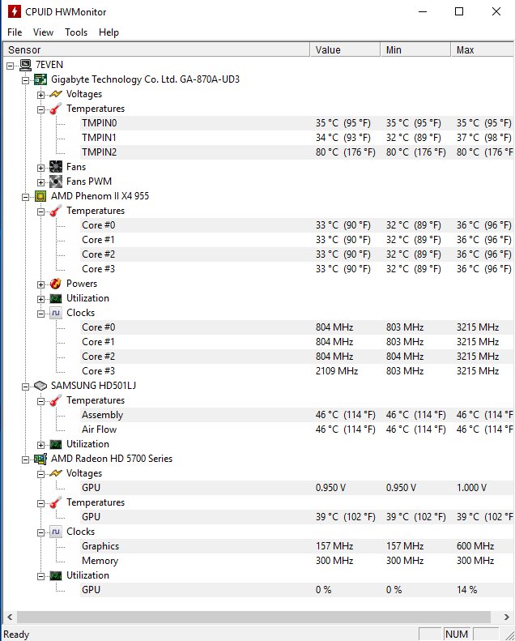Collapse the Radeon GPU Temperatures node
Screen dimensions: 515x641
click(41, 502)
